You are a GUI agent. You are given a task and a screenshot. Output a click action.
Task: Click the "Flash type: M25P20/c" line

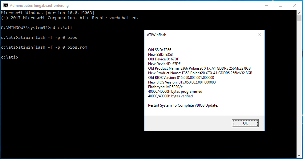coord(166,87)
